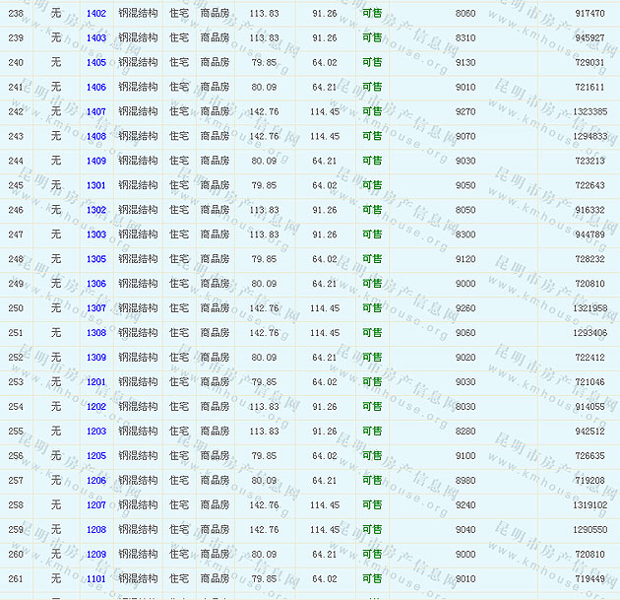Screen dimensions: 620x600
Task: Open details for room 1405
Action: 95,63
